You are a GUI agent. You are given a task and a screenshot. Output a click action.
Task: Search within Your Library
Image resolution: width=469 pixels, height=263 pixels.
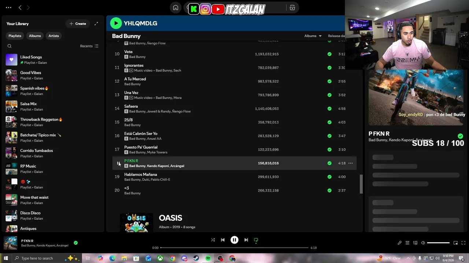(x=10, y=46)
